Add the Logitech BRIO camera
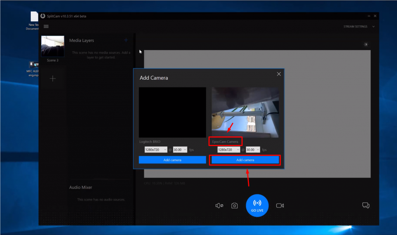Image resolution: width=397 pixels, height=235 pixels. [173, 160]
